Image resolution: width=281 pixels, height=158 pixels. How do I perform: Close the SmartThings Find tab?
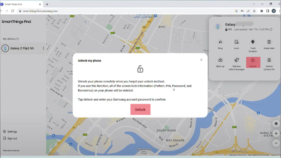[x=40, y=4]
